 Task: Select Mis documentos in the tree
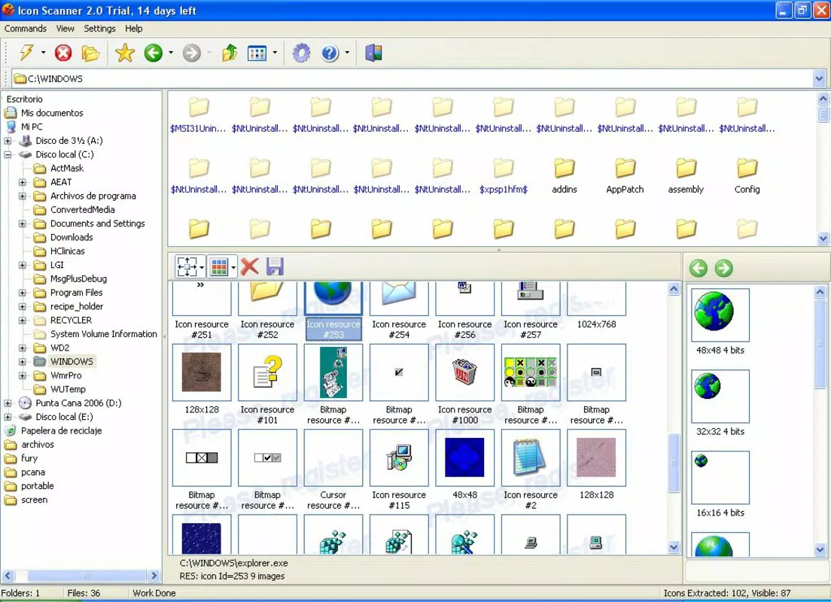[51, 113]
